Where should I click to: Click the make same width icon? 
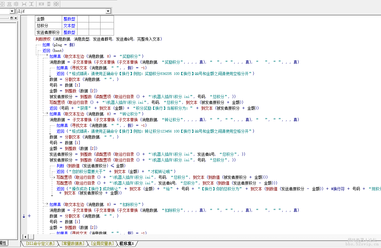(41, 4)
